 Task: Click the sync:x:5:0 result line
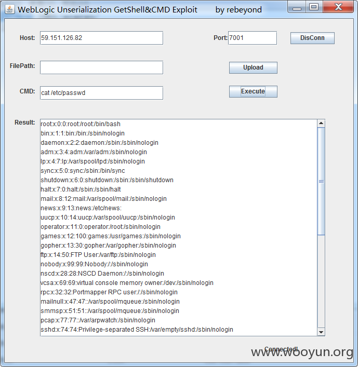pos(83,171)
